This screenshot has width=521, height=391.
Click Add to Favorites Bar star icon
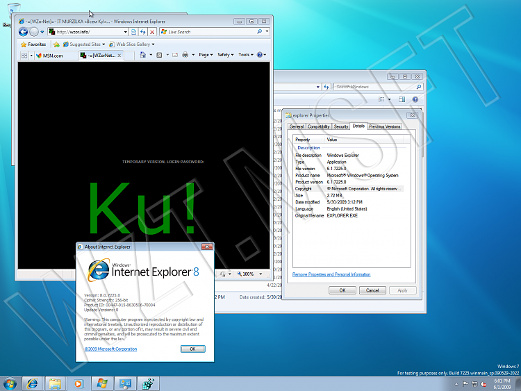(x=56, y=44)
